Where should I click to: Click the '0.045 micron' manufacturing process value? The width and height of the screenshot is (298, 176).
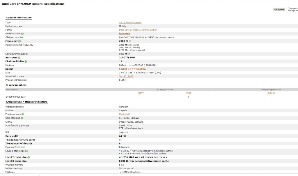click(126, 126)
